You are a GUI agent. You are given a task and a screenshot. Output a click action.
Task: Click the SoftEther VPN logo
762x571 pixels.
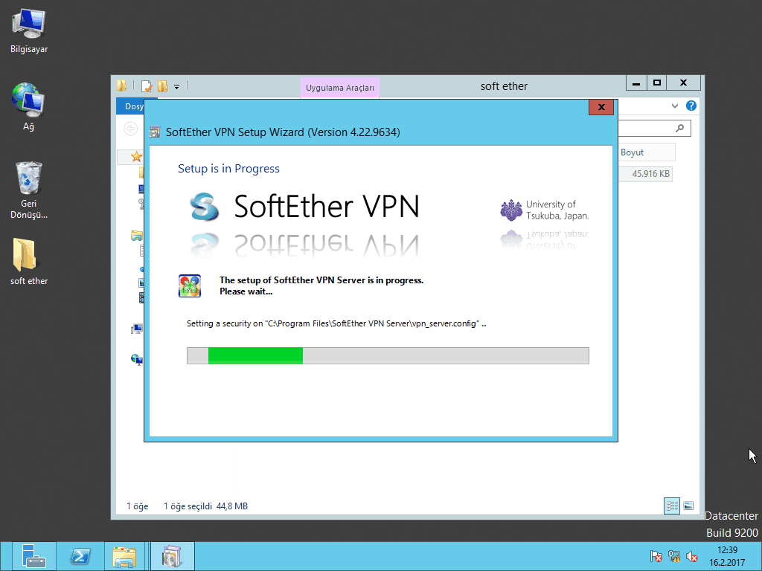(304, 207)
